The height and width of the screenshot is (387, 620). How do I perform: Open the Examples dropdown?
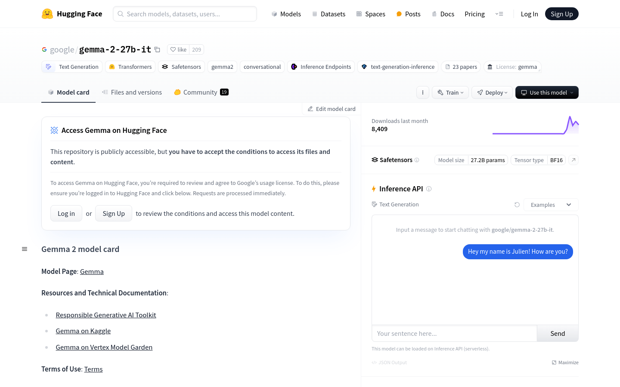[x=551, y=205]
